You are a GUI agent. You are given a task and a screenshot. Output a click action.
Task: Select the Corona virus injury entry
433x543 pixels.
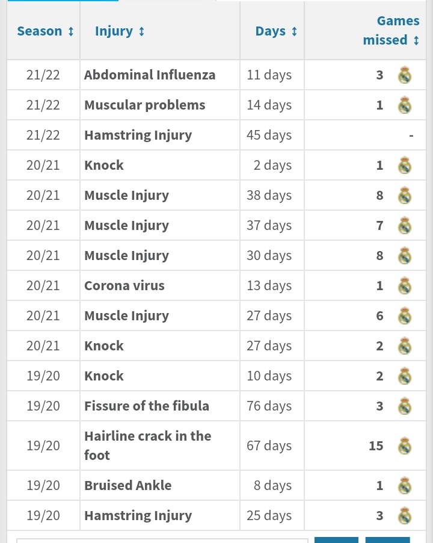pyautogui.click(x=124, y=286)
